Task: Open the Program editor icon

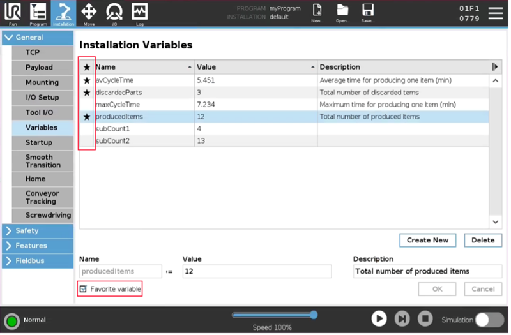Action: tap(38, 13)
